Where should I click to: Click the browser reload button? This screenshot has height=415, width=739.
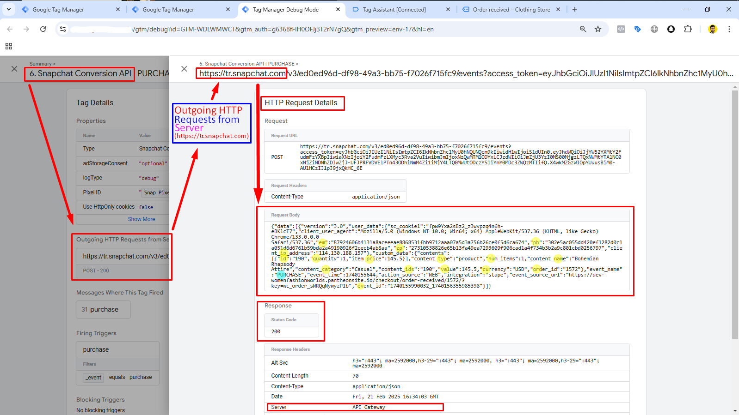pos(43,29)
